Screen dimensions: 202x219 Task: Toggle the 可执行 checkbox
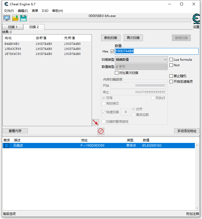coord(153,98)
